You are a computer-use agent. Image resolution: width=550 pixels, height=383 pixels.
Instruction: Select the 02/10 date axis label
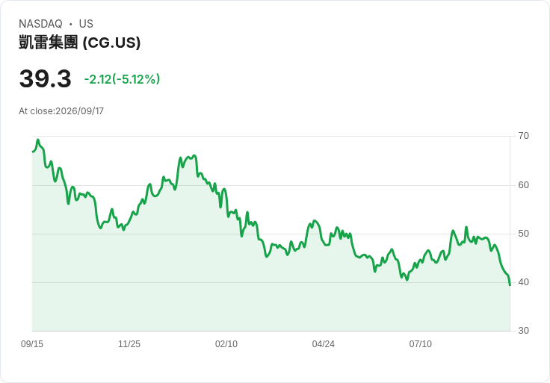coord(226,344)
